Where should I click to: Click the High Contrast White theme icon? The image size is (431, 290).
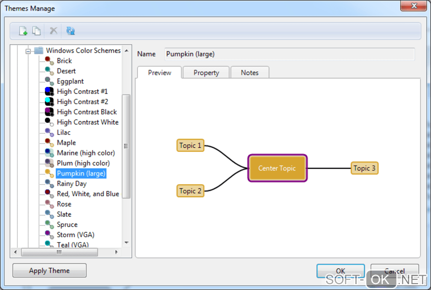49,122
